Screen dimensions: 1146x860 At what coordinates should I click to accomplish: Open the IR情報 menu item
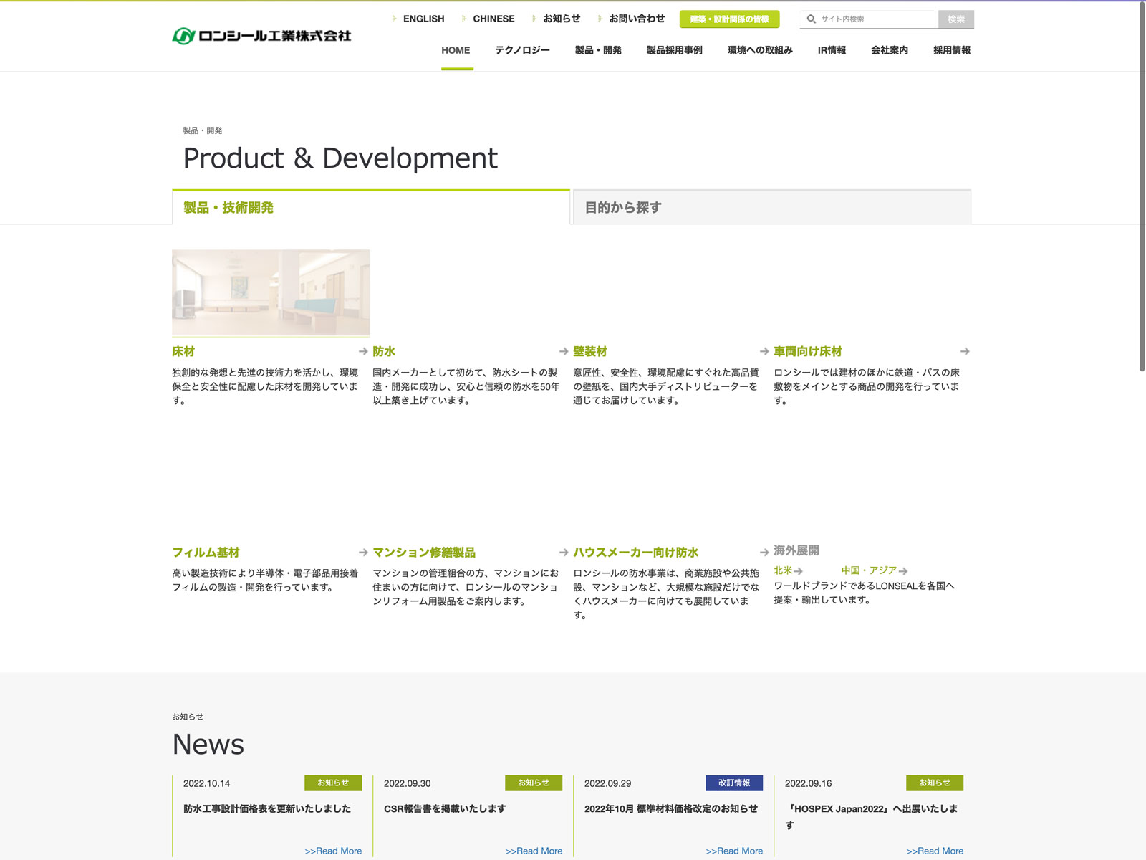pyautogui.click(x=832, y=50)
